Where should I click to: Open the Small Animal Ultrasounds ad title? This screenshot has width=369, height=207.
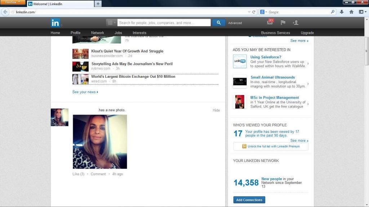click(x=272, y=77)
